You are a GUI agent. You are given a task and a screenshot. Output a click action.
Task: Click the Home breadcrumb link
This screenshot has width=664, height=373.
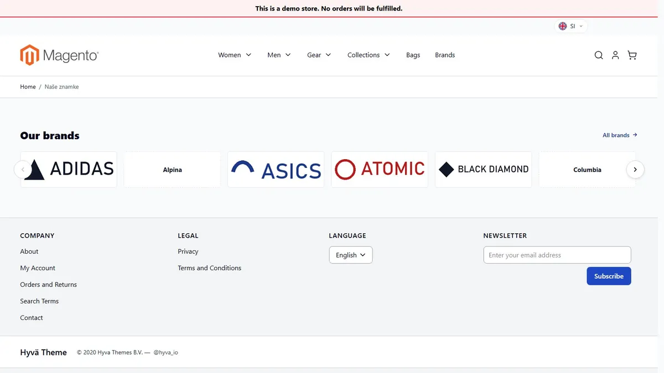tap(28, 87)
